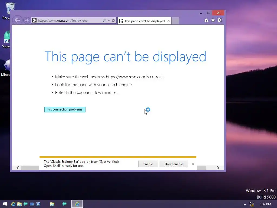Dismiss the add-on notification bar

click(x=193, y=164)
